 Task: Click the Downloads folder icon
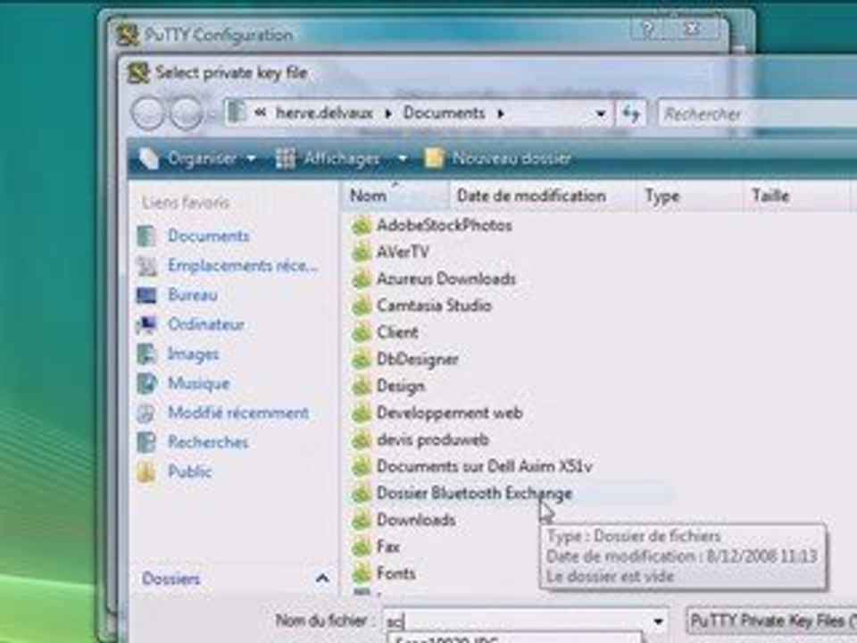(362, 520)
